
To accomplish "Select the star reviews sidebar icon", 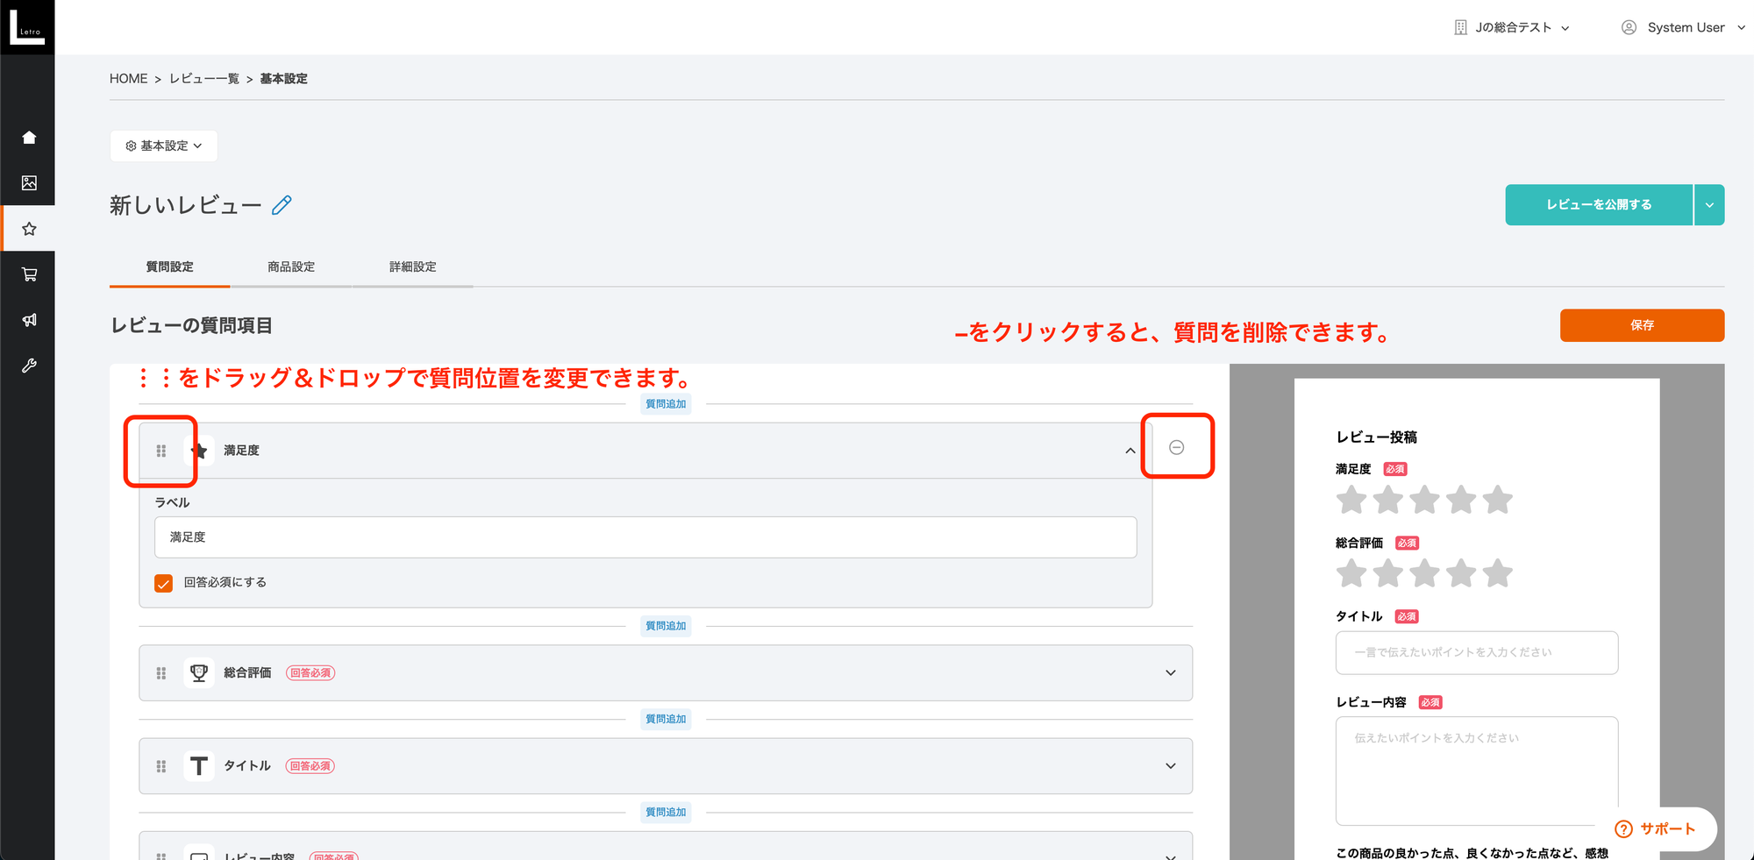I will point(29,229).
